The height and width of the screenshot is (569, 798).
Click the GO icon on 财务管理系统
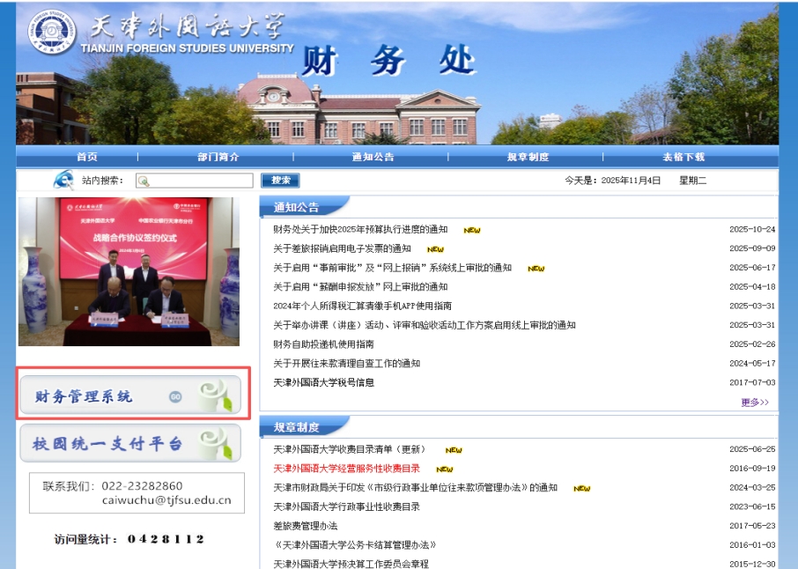click(175, 396)
